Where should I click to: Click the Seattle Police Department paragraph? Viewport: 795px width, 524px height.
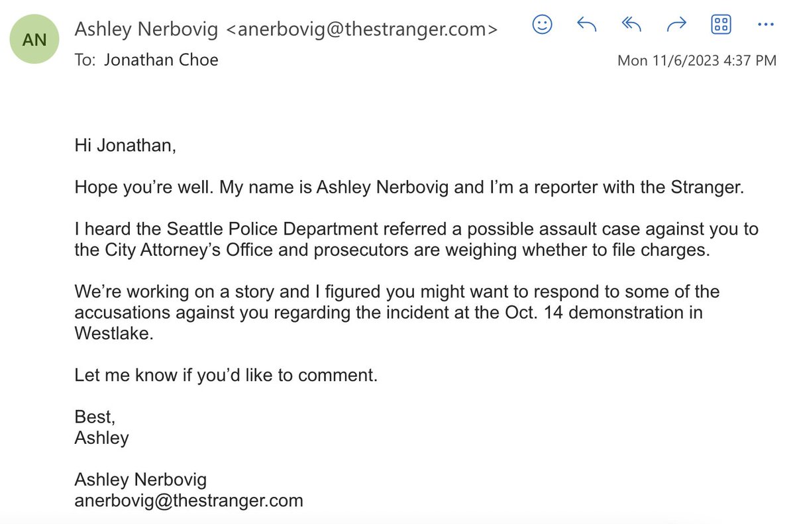(416, 240)
